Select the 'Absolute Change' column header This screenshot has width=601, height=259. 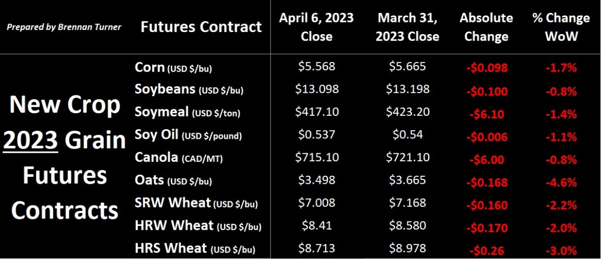click(486, 27)
